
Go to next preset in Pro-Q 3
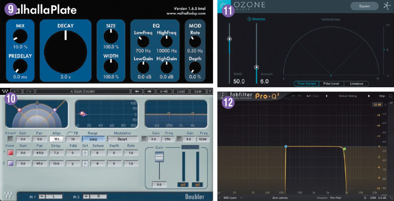click(369, 96)
